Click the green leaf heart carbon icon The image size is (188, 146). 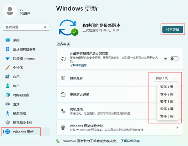point(58,141)
